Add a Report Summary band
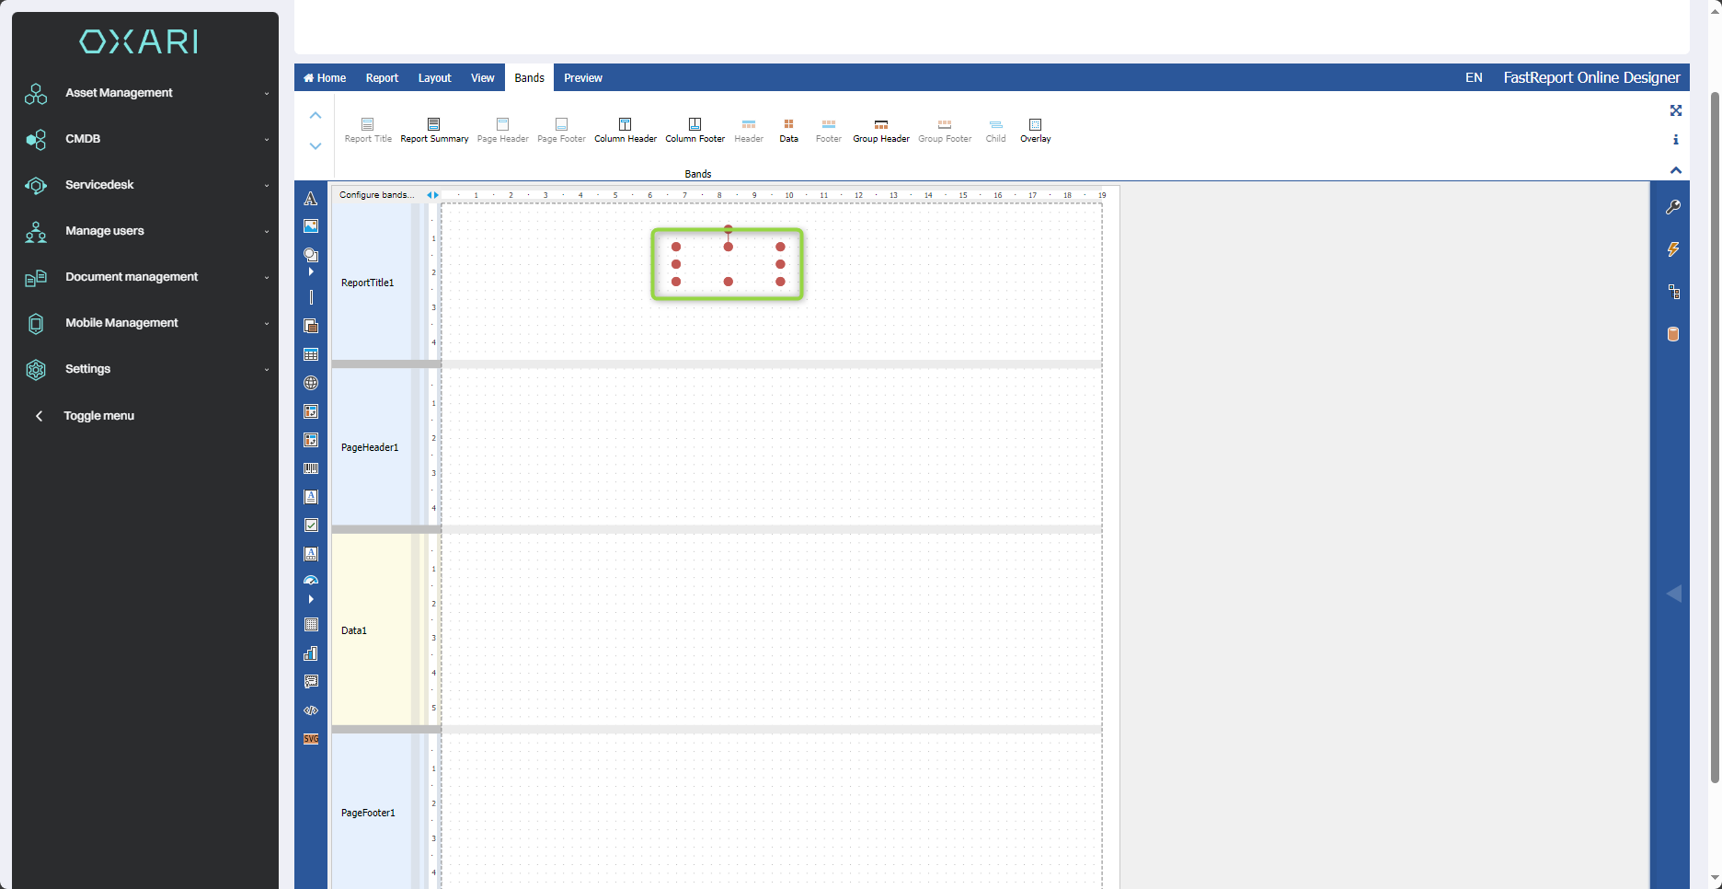This screenshot has height=889, width=1722. pos(434,130)
